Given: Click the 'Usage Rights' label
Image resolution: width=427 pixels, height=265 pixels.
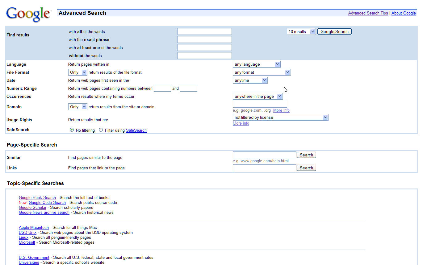Looking at the screenshot, I should tap(19, 120).
